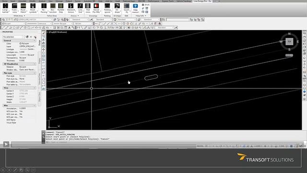
Task: Open the Manage ribbon tab
Action: [x=59, y=1]
